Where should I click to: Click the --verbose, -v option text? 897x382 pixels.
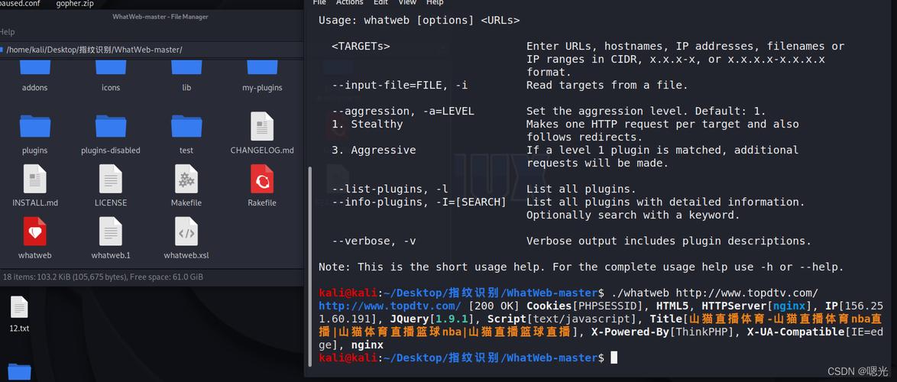click(x=374, y=241)
